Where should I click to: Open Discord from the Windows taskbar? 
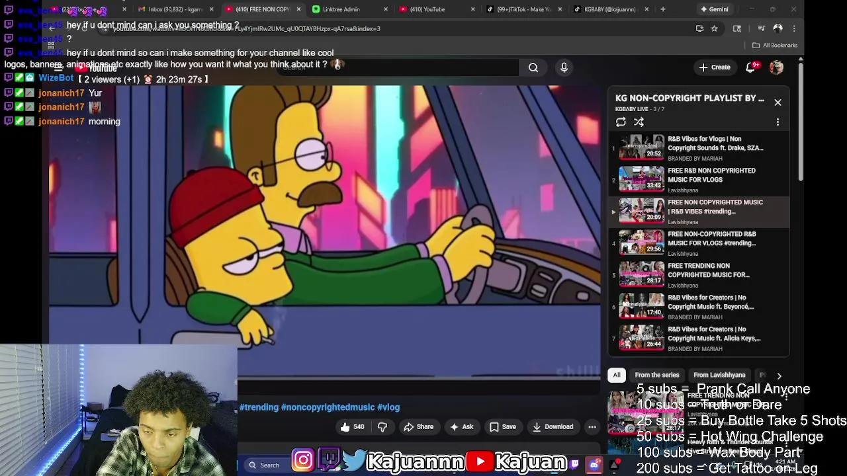pyautogui.click(x=594, y=465)
